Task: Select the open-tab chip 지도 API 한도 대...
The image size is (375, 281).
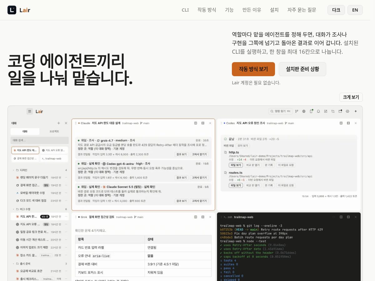Action: coord(25,150)
